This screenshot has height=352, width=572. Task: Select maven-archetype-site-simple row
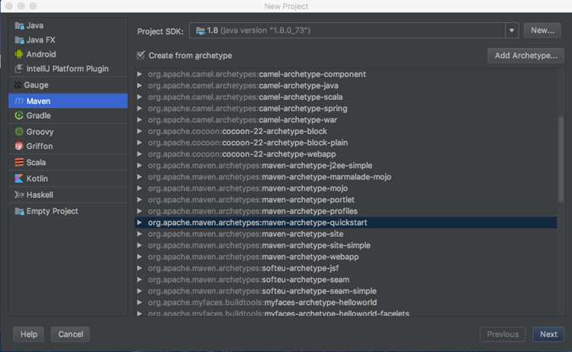point(345,245)
